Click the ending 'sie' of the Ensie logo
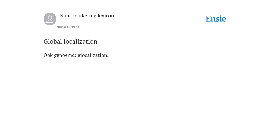 point(222,19)
